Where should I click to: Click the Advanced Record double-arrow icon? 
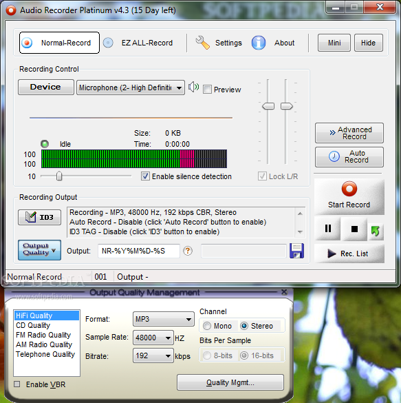[332, 133]
